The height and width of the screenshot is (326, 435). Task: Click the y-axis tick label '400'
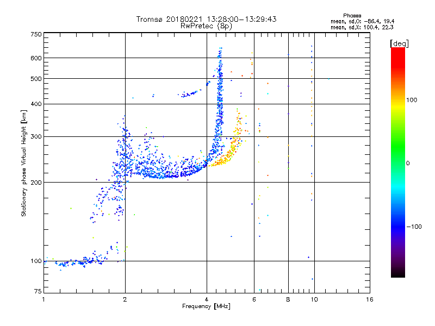pos(36,104)
